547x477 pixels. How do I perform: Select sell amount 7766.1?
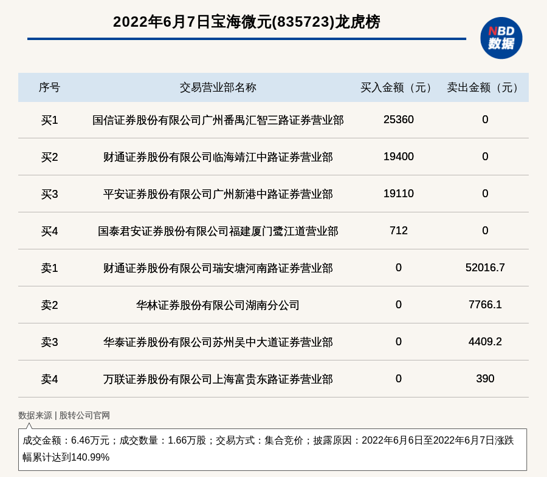tap(485, 305)
